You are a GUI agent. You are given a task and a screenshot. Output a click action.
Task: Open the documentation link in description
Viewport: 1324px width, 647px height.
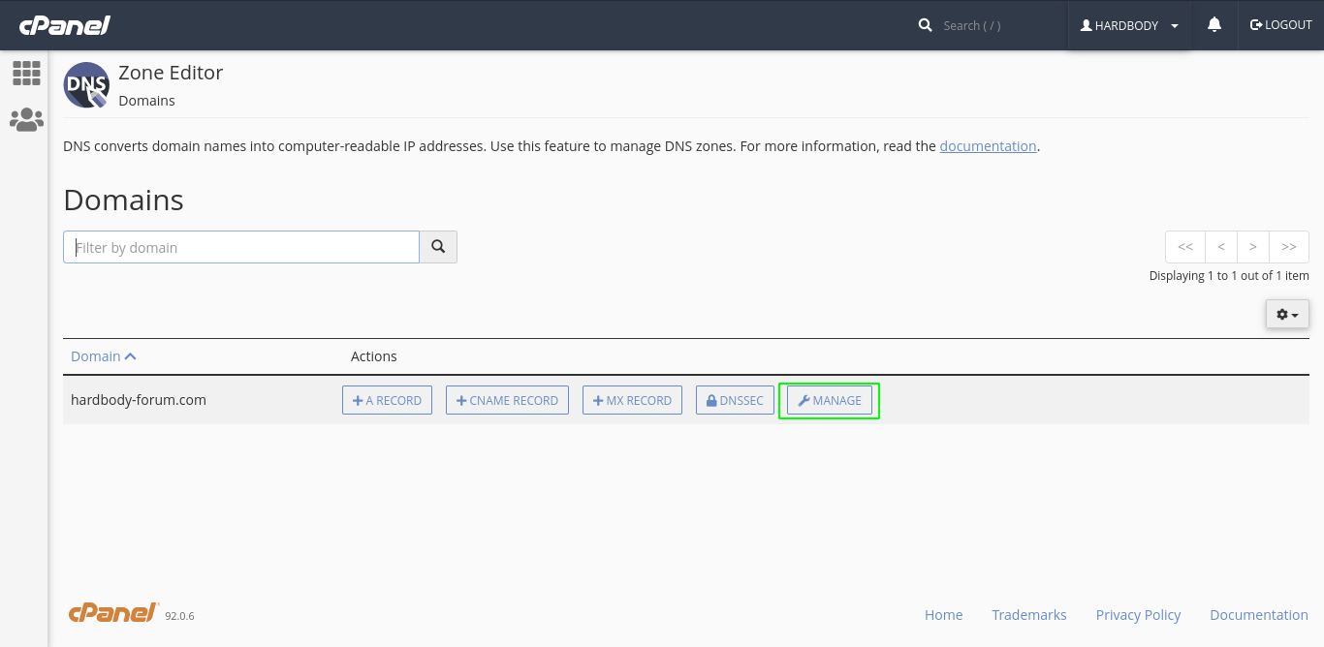(x=988, y=146)
